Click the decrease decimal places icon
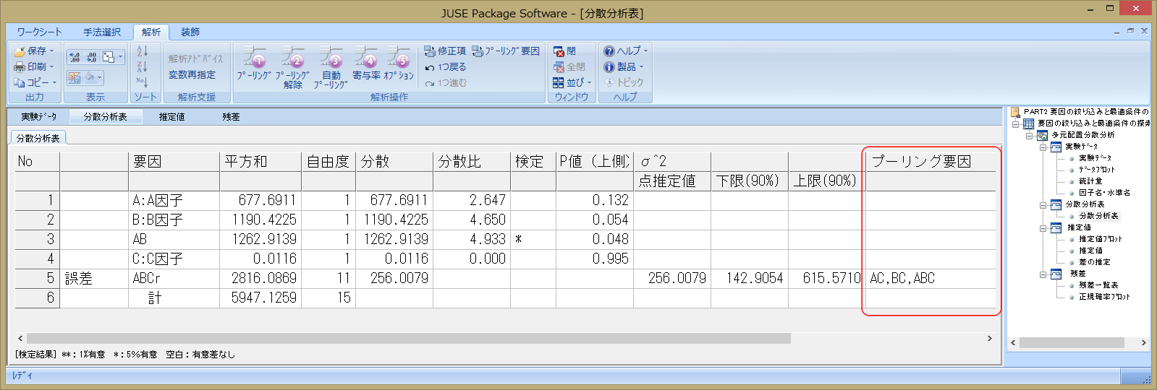Viewport: 1157px width, 390px height. click(91, 57)
